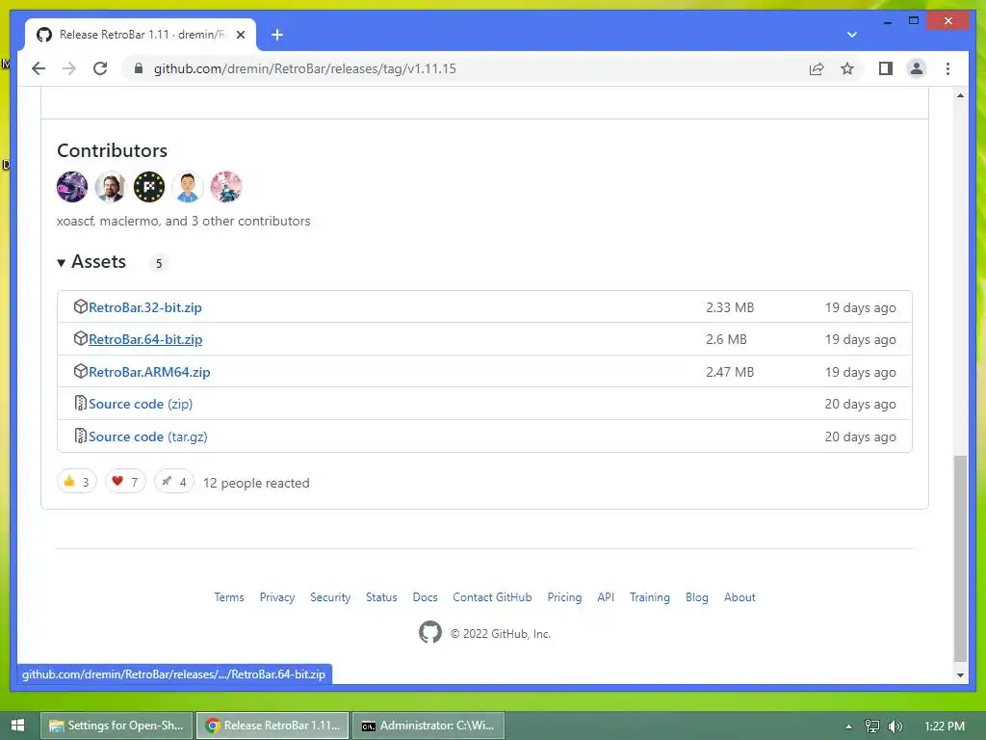Screen dimensions: 986x740
Task: Open the About footer link
Action: 739,597
